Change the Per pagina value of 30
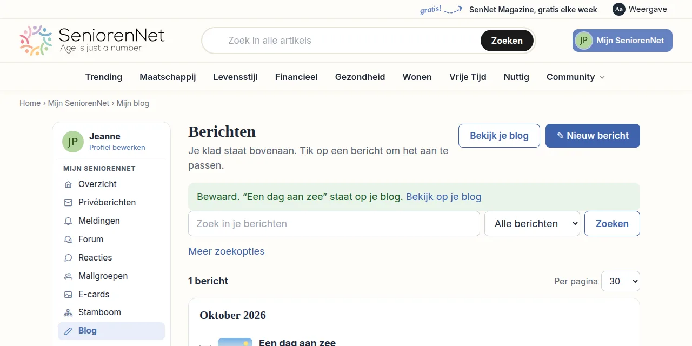 (620, 281)
